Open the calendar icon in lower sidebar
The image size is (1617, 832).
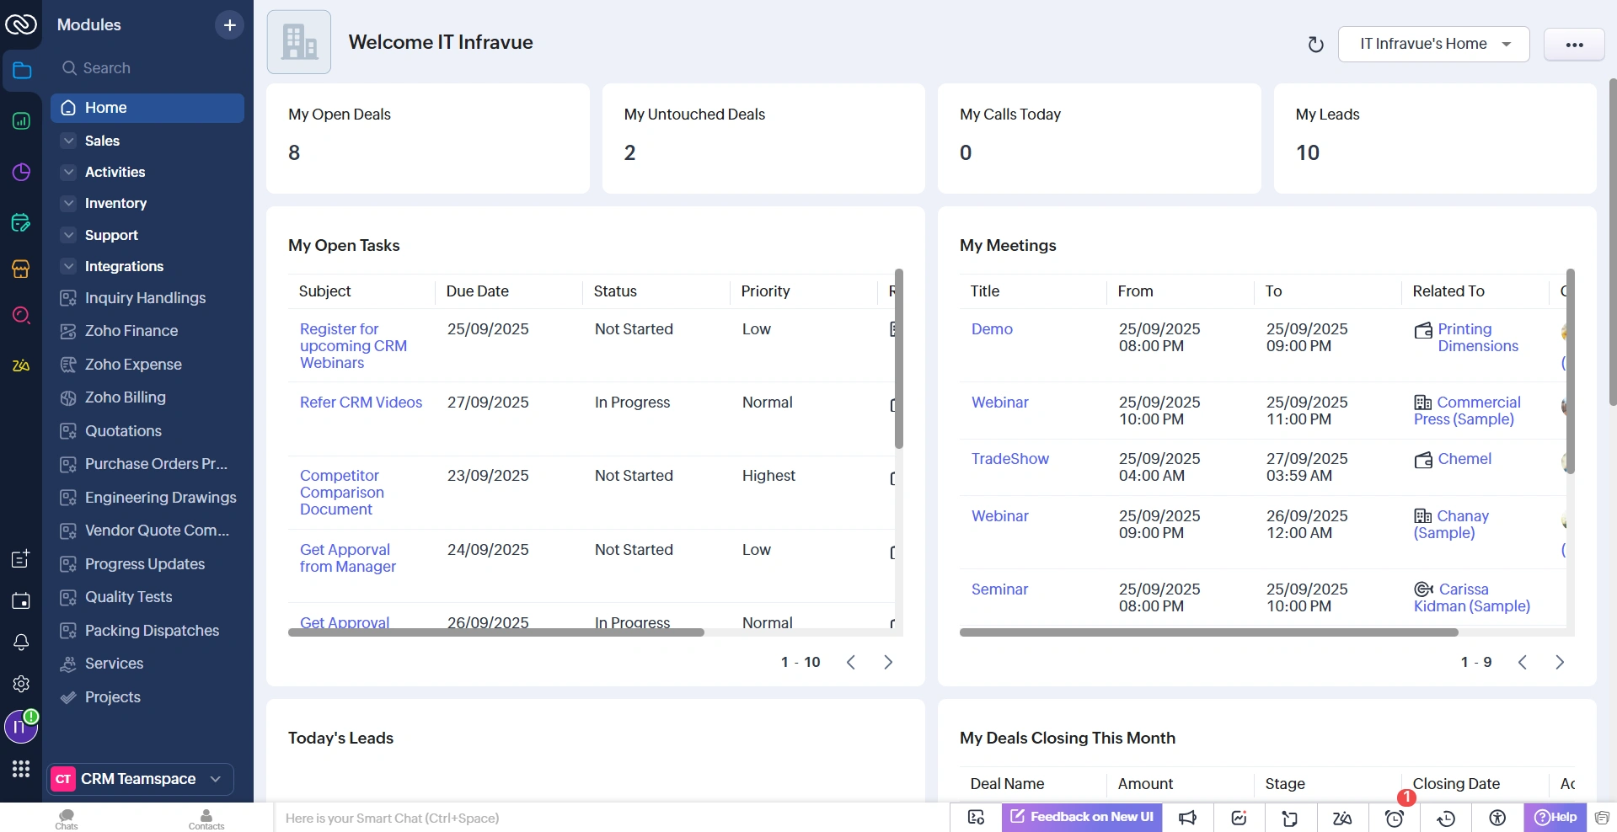[x=21, y=600]
